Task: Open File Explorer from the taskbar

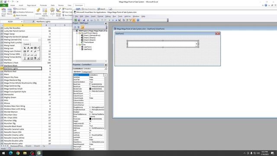Action: [25, 153]
